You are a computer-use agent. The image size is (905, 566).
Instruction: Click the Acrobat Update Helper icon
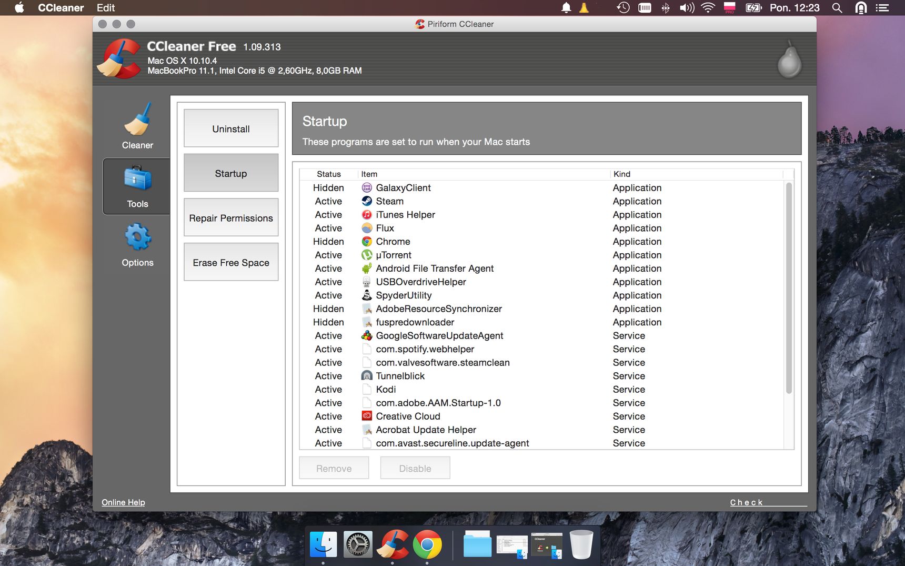[367, 430]
